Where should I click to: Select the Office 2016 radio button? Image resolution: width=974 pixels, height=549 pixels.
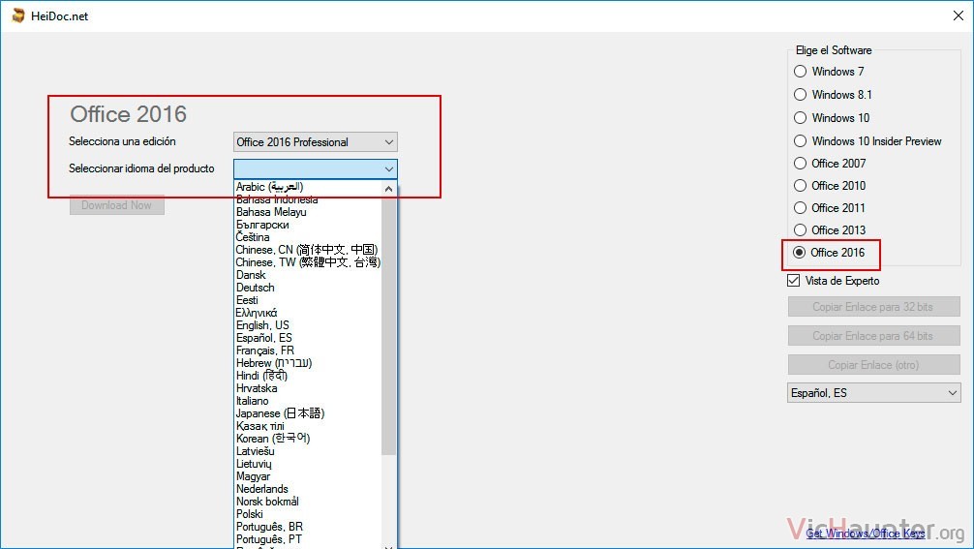[x=800, y=252]
